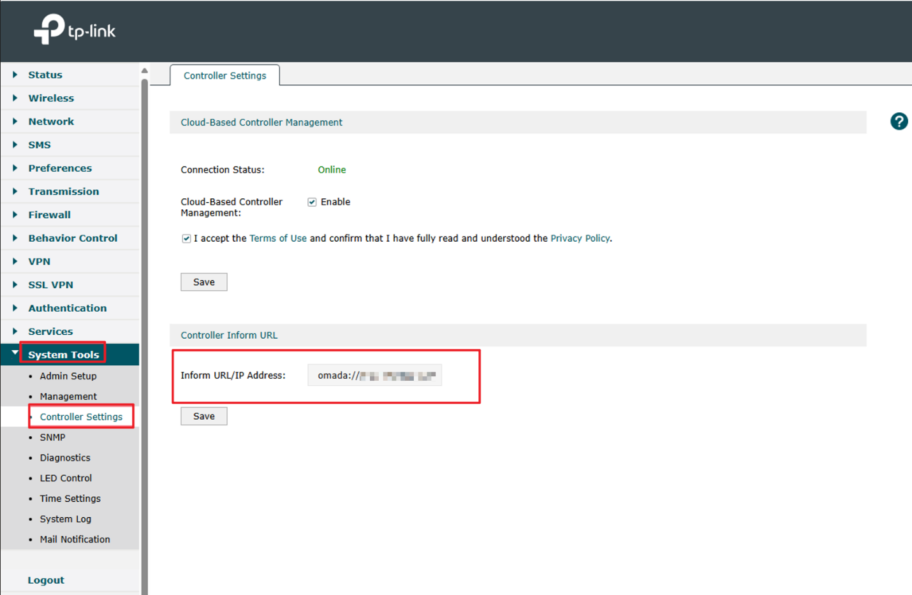Collapse the System Tools section
This screenshot has height=595, width=912.
pyautogui.click(x=63, y=355)
